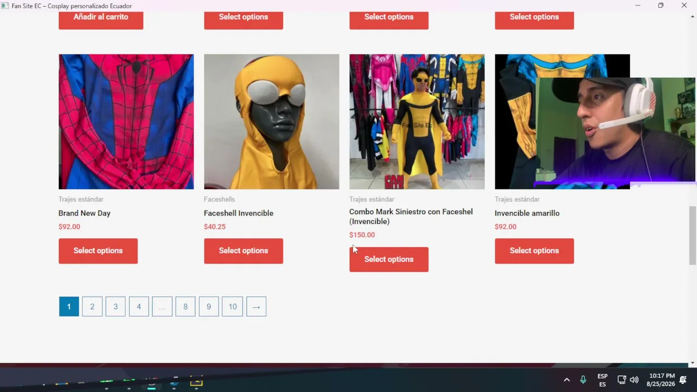Click the Faceshells category label
This screenshot has height=392, width=697.
(x=219, y=199)
